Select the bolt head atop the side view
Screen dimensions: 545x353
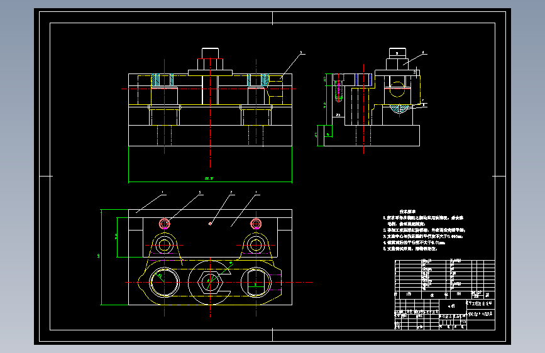397,53
